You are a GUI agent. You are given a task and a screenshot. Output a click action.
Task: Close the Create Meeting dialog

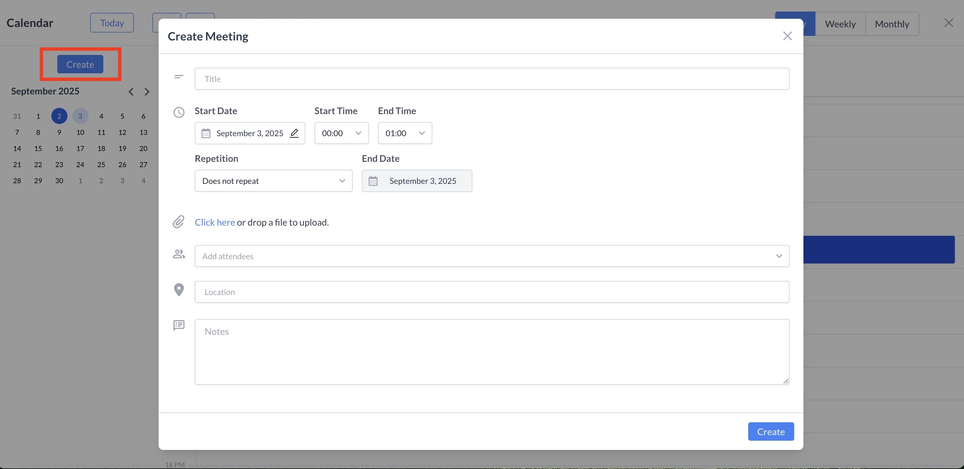point(787,36)
